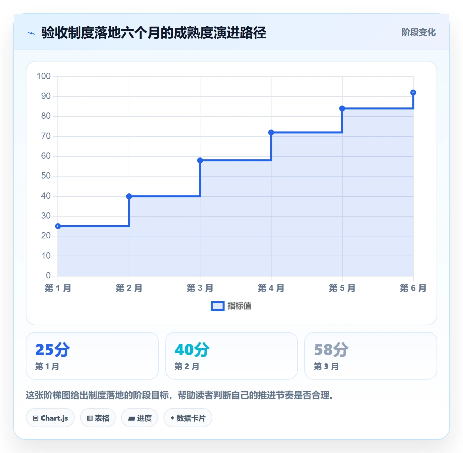The height and width of the screenshot is (453, 463).
Task: Open the 25分 第 1 月 data card
Action: coord(92,356)
